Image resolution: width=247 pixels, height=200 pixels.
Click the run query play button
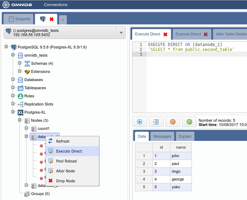(x=140, y=122)
